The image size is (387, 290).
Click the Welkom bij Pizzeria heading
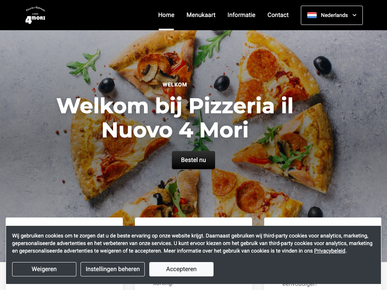[x=175, y=118]
